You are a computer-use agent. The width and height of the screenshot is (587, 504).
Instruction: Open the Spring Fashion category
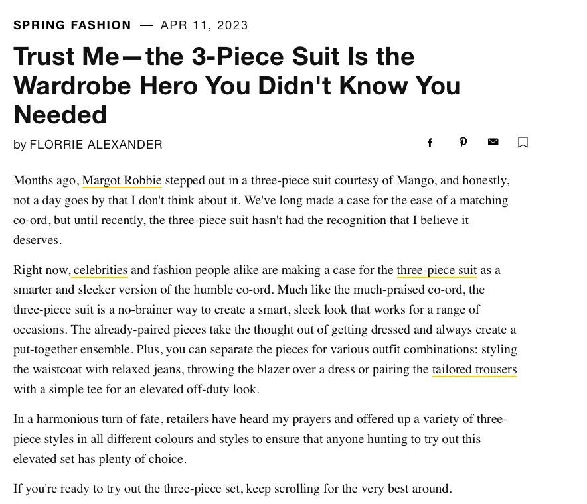coord(72,25)
